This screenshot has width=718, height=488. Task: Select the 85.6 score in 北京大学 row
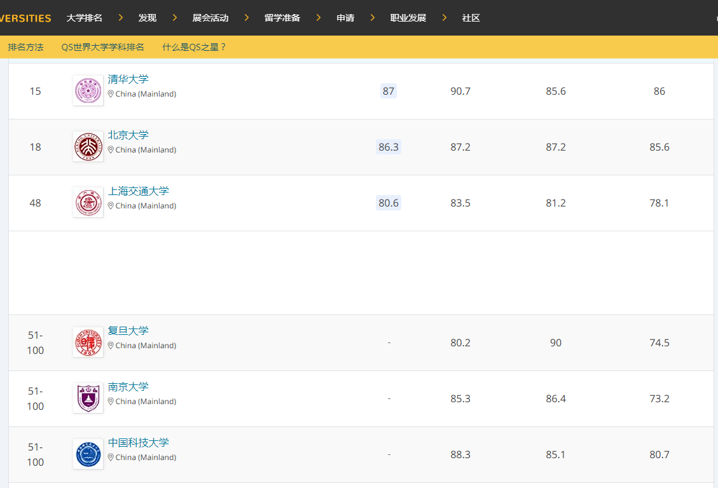tap(659, 147)
